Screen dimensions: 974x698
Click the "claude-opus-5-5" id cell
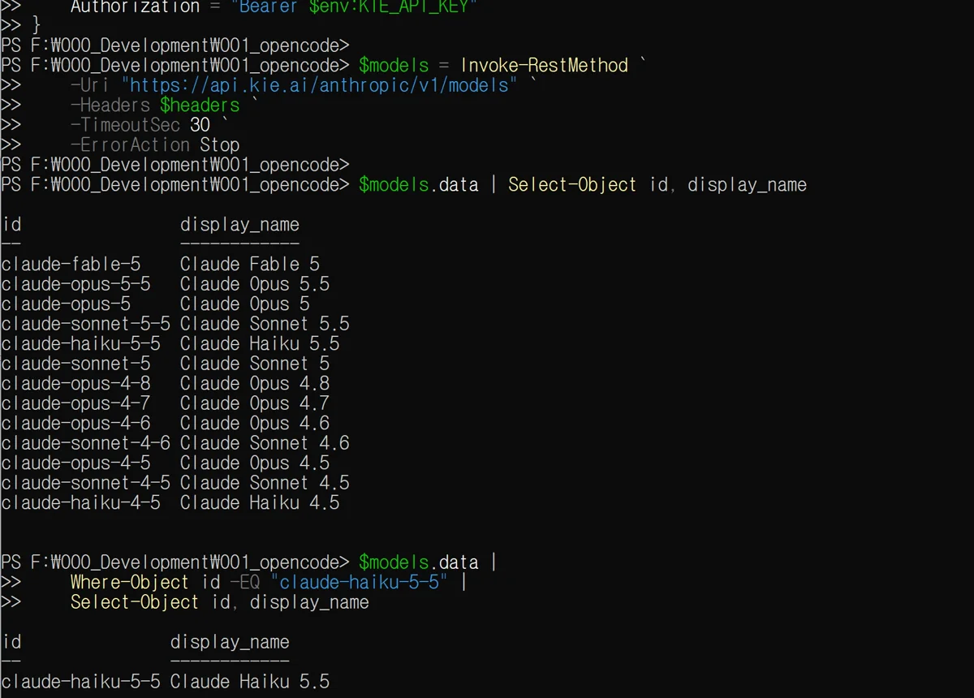click(75, 285)
